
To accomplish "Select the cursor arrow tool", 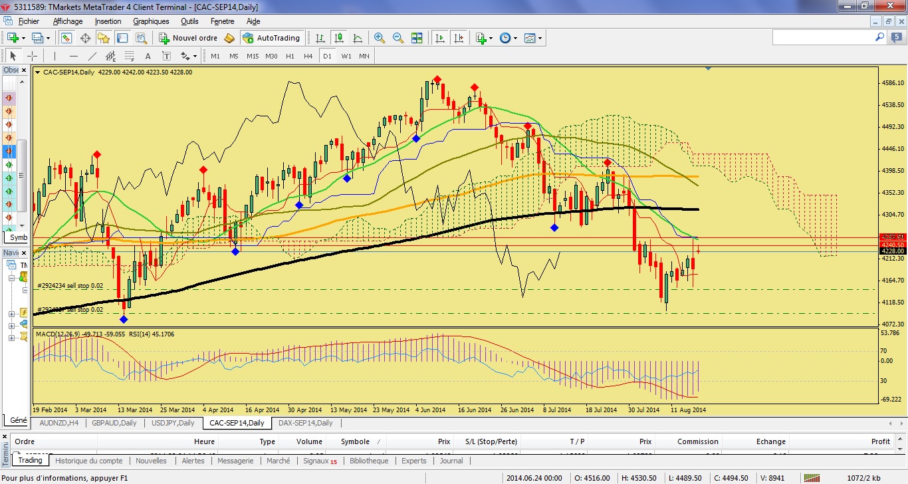I will (13, 56).
